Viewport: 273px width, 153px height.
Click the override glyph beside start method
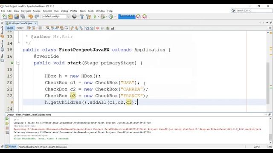(x=12, y=63)
